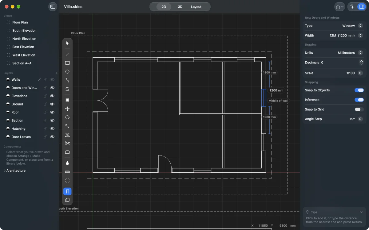Disable the Snap to Objects switch
This screenshot has width=369, height=230.
359,90
